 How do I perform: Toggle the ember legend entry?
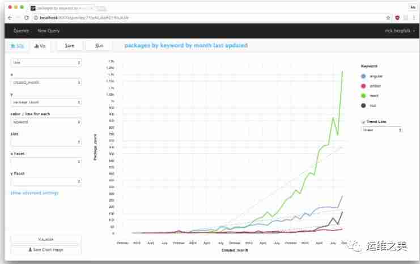(371, 86)
